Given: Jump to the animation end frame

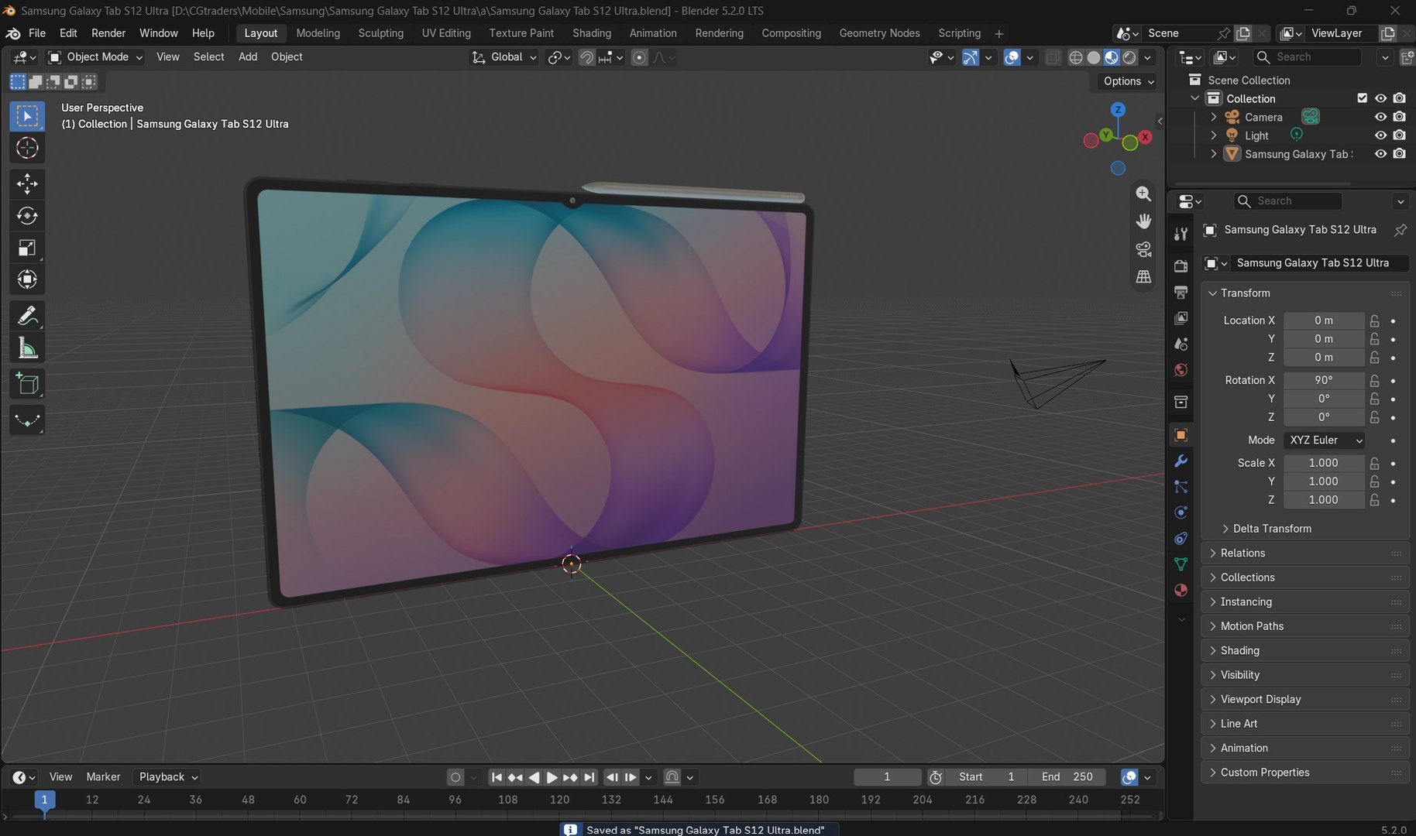Looking at the screenshot, I should pyautogui.click(x=589, y=777).
